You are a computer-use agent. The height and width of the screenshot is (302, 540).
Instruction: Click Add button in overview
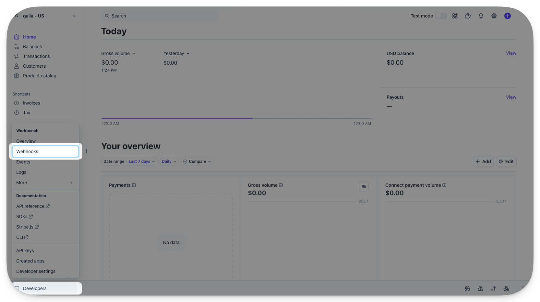coord(483,162)
